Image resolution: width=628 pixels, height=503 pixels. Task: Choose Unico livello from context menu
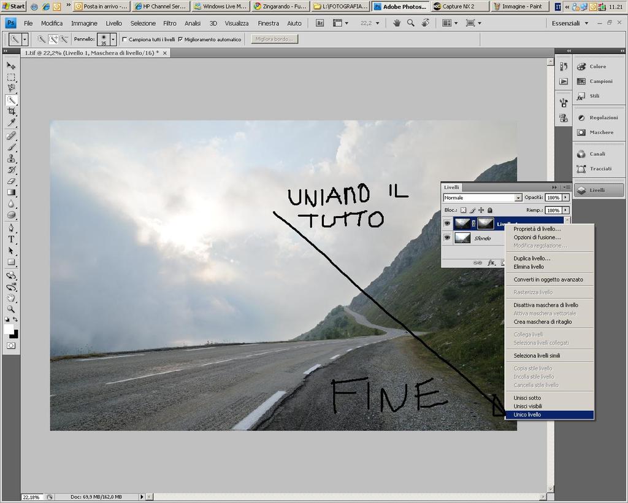(527, 415)
